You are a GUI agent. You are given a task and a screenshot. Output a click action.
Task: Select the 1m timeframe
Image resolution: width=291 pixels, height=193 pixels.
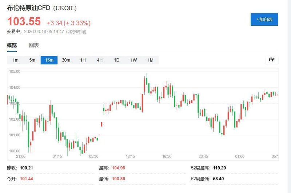[16, 60]
